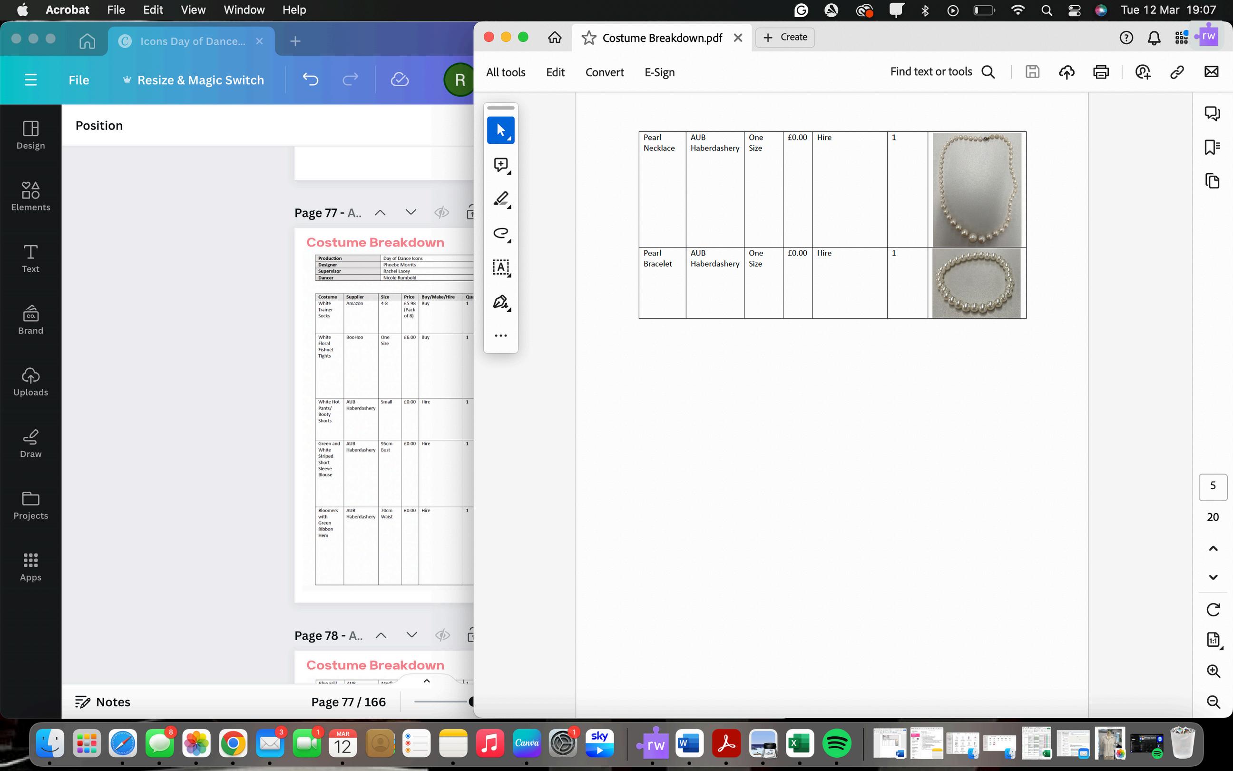This screenshot has height=771, width=1233.
Task: Open the fill and sign pen tool
Action: [501, 302]
